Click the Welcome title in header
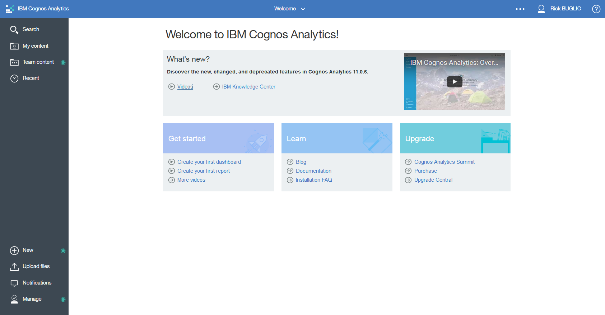 click(x=285, y=9)
